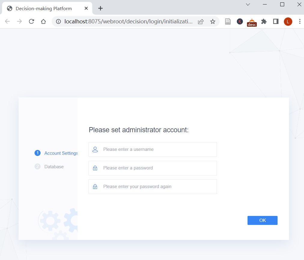Image resolution: width=304 pixels, height=260 pixels.
Task: Click the profile avatar circle labeled L
Action: (x=288, y=21)
